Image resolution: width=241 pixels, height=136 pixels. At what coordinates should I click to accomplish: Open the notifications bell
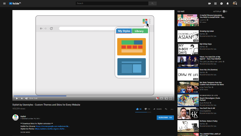tap(228, 3)
